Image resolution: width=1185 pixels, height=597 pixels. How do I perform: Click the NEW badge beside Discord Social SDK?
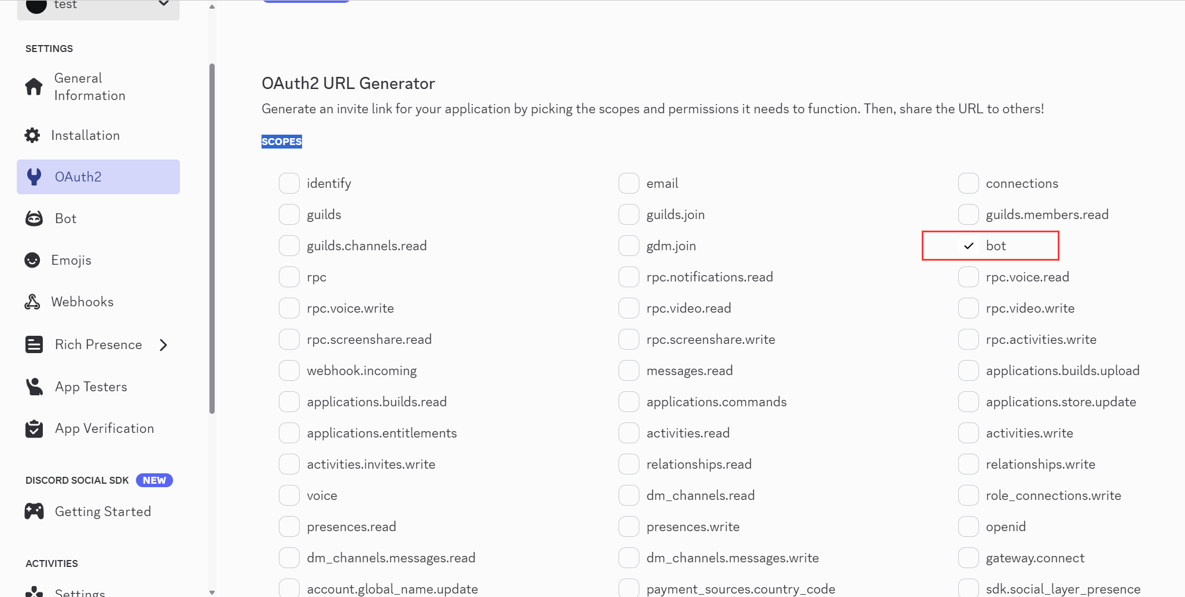[x=154, y=480]
